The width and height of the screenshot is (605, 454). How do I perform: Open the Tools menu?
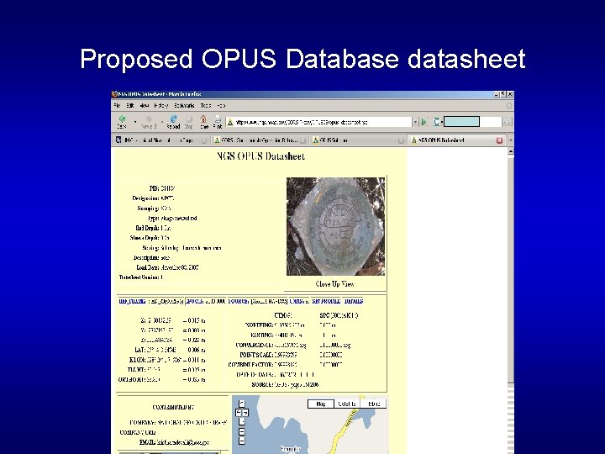(206, 105)
